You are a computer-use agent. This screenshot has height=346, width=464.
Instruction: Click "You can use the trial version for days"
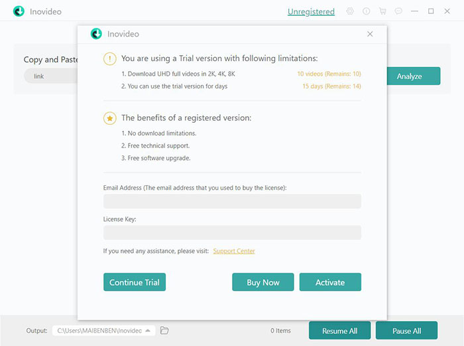(178, 86)
